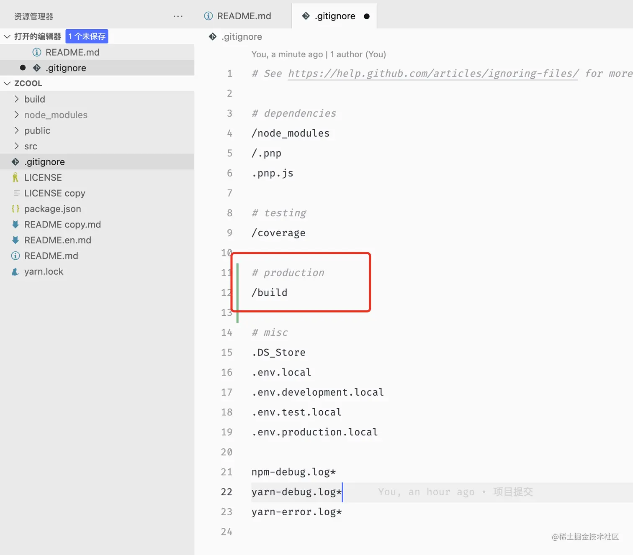Click the LICENSE file key icon
This screenshot has width=633, height=555.
pyautogui.click(x=15, y=177)
